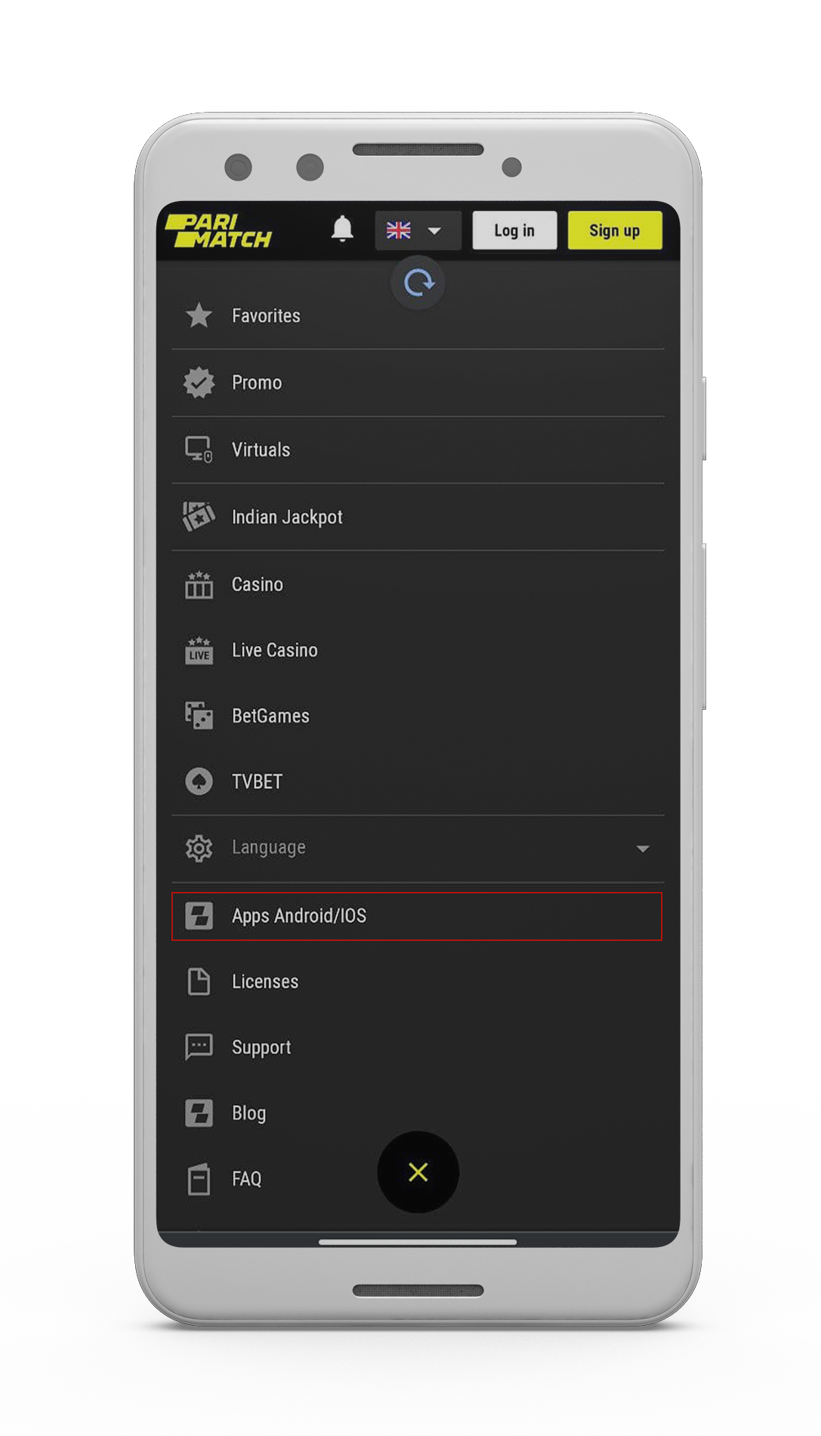Click the Indian Jackpot tickets icon

point(199,517)
